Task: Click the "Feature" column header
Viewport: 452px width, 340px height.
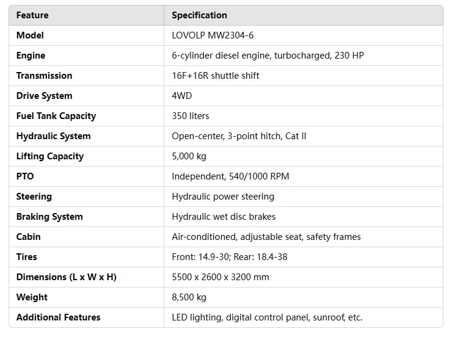Action: (x=32, y=15)
